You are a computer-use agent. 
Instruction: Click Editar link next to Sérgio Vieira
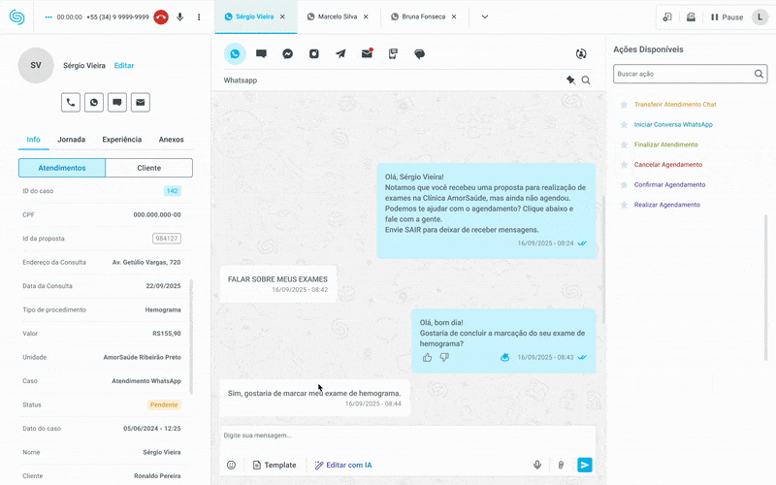124,65
